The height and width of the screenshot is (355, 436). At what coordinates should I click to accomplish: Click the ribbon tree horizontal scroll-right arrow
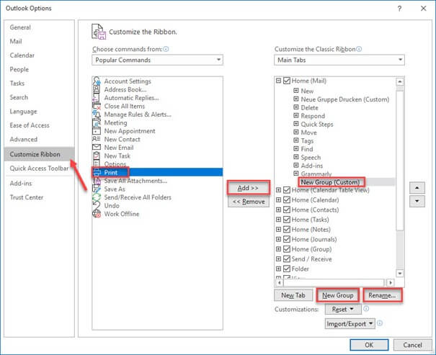391,282
